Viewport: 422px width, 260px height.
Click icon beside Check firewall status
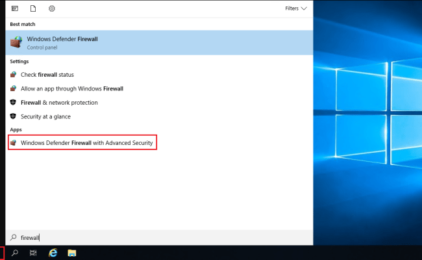coord(13,75)
